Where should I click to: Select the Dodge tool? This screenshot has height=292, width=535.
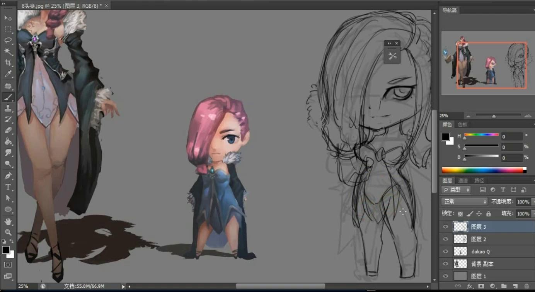[8, 165]
